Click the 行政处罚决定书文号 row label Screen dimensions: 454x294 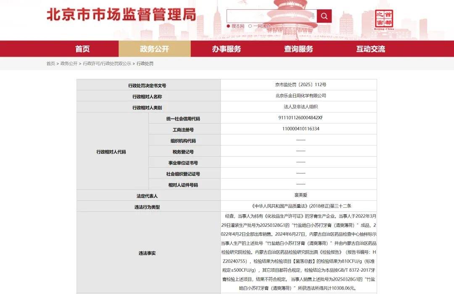point(147,86)
